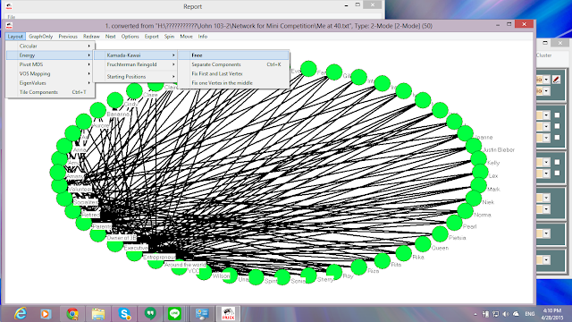Expand the Fruchterman Reingold submenu

point(136,64)
